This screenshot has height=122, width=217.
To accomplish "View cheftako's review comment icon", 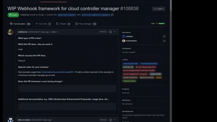I will [x=164, y=36].
